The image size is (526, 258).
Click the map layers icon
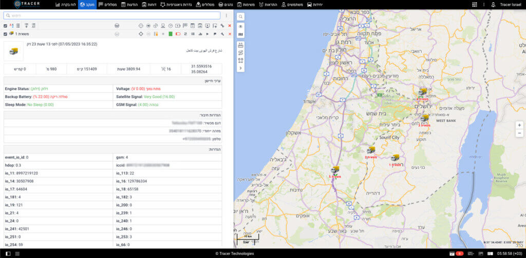coord(240,34)
